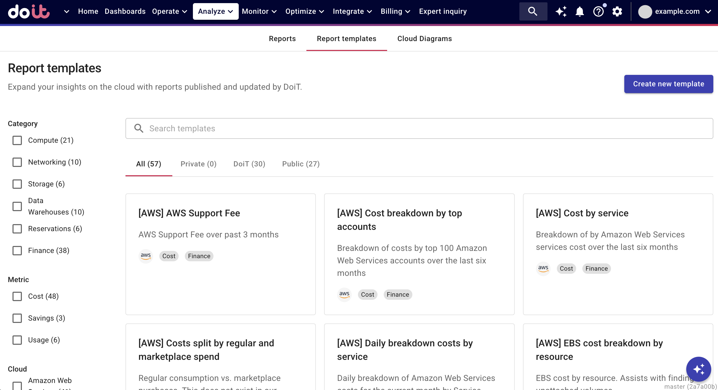718x390 pixels.
Task: Tick the Compute (21) checkbox
Action: click(17, 140)
